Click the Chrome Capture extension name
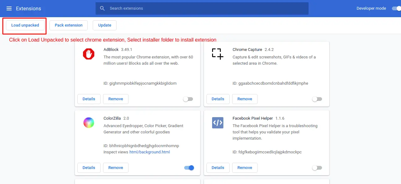401x184 pixels. (x=247, y=50)
